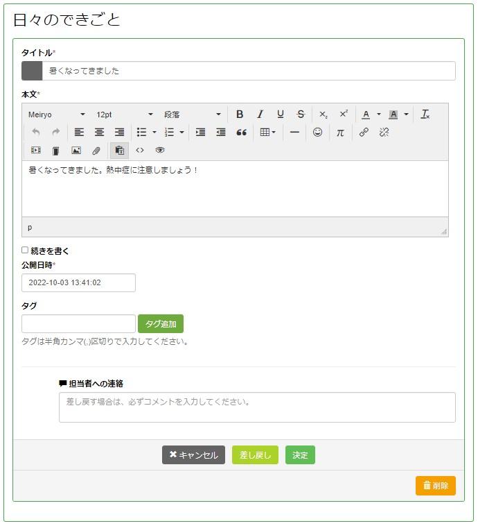Click the strikethrough icon
Viewport: 478px width, 526px height.
coord(301,114)
